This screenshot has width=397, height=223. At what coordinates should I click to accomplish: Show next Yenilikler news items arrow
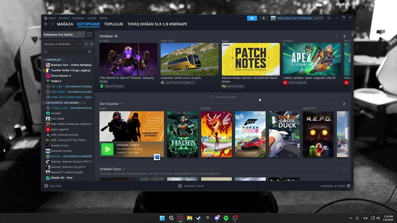(x=344, y=36)
